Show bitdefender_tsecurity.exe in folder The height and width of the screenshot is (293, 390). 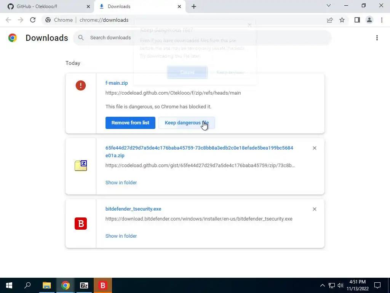click(121, 236)
